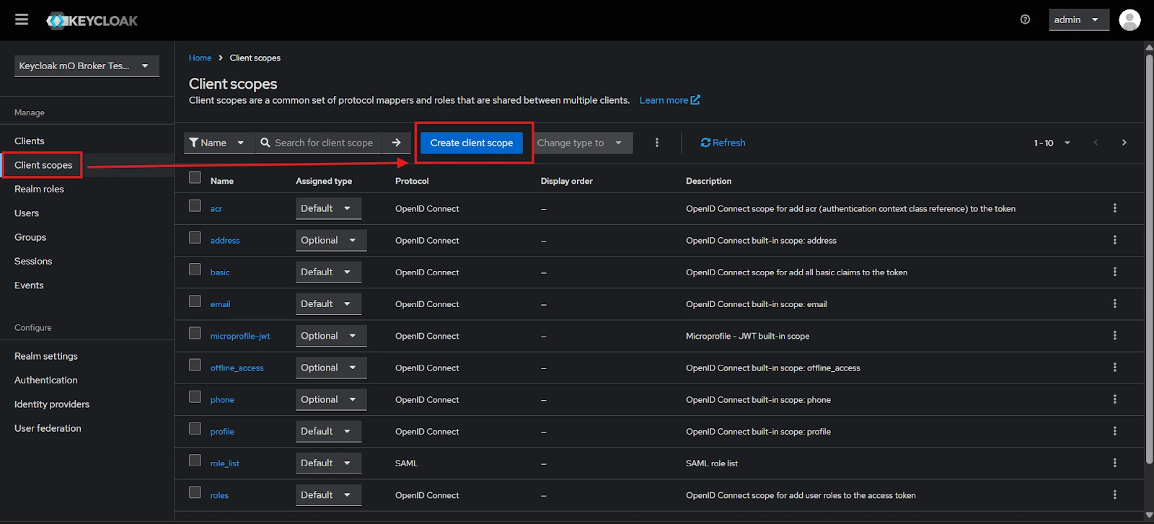Open kebab actions for offline_access row
Viewport: 1154px width, 524px height.
click(1114, 368)
